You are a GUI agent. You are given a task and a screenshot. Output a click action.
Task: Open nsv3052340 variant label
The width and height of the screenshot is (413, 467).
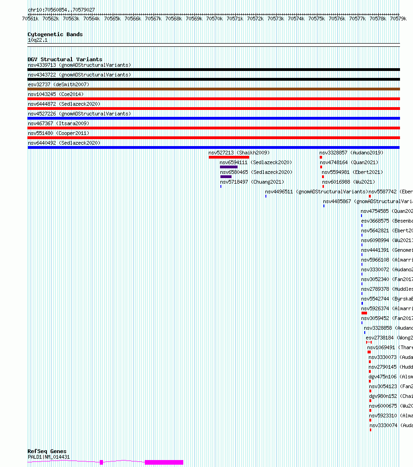tap(387, 279)
